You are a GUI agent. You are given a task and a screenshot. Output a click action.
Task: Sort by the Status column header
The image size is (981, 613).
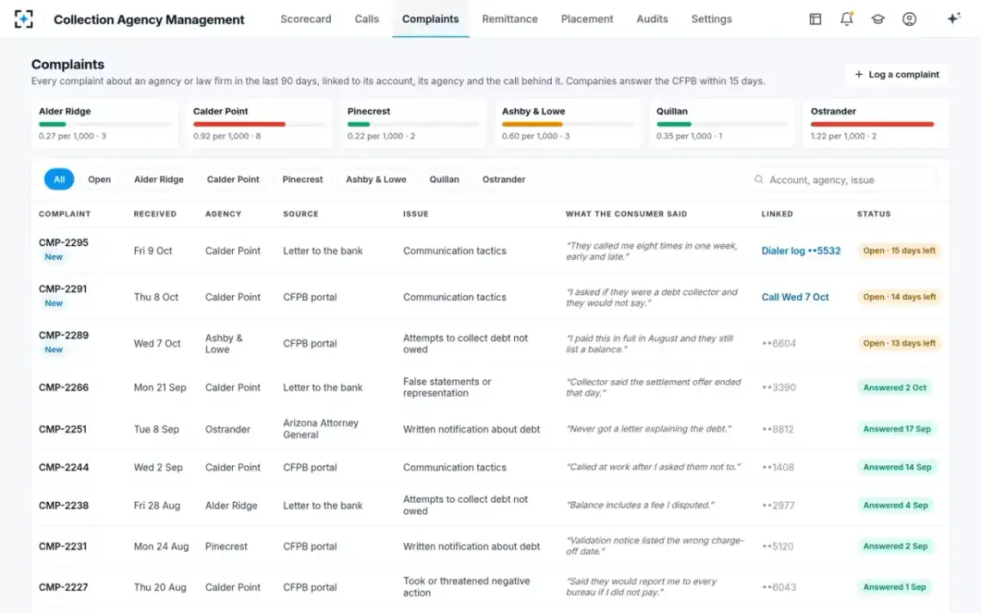[x=874, y=214]
